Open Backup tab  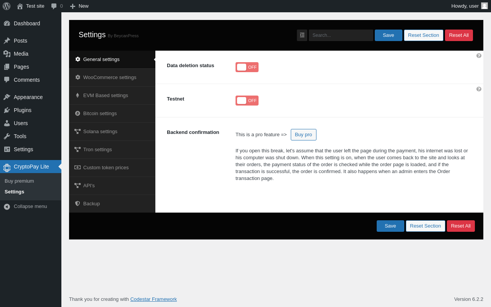click(x=112, y=204)
